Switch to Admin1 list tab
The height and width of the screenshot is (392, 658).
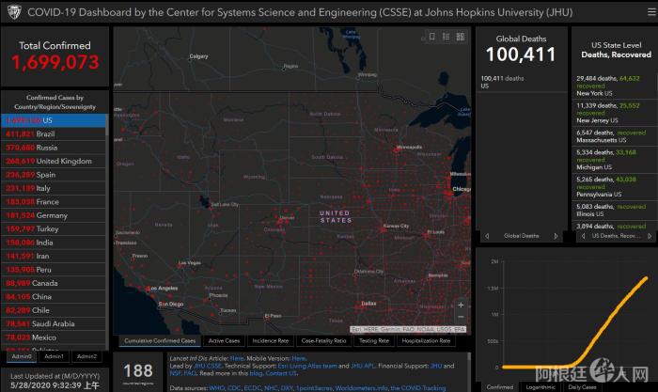[x=55, y=356]
